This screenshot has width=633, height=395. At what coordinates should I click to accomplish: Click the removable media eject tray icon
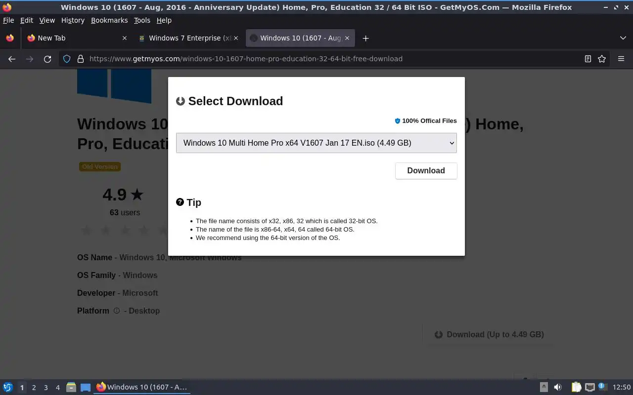(543, 387)
